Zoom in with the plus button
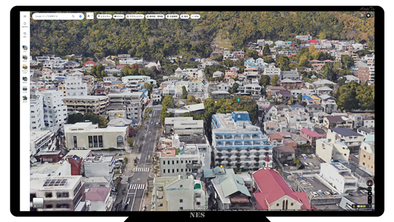Image resolution: width=394 pixels, height=222 pixels. [x=369, y=198]
